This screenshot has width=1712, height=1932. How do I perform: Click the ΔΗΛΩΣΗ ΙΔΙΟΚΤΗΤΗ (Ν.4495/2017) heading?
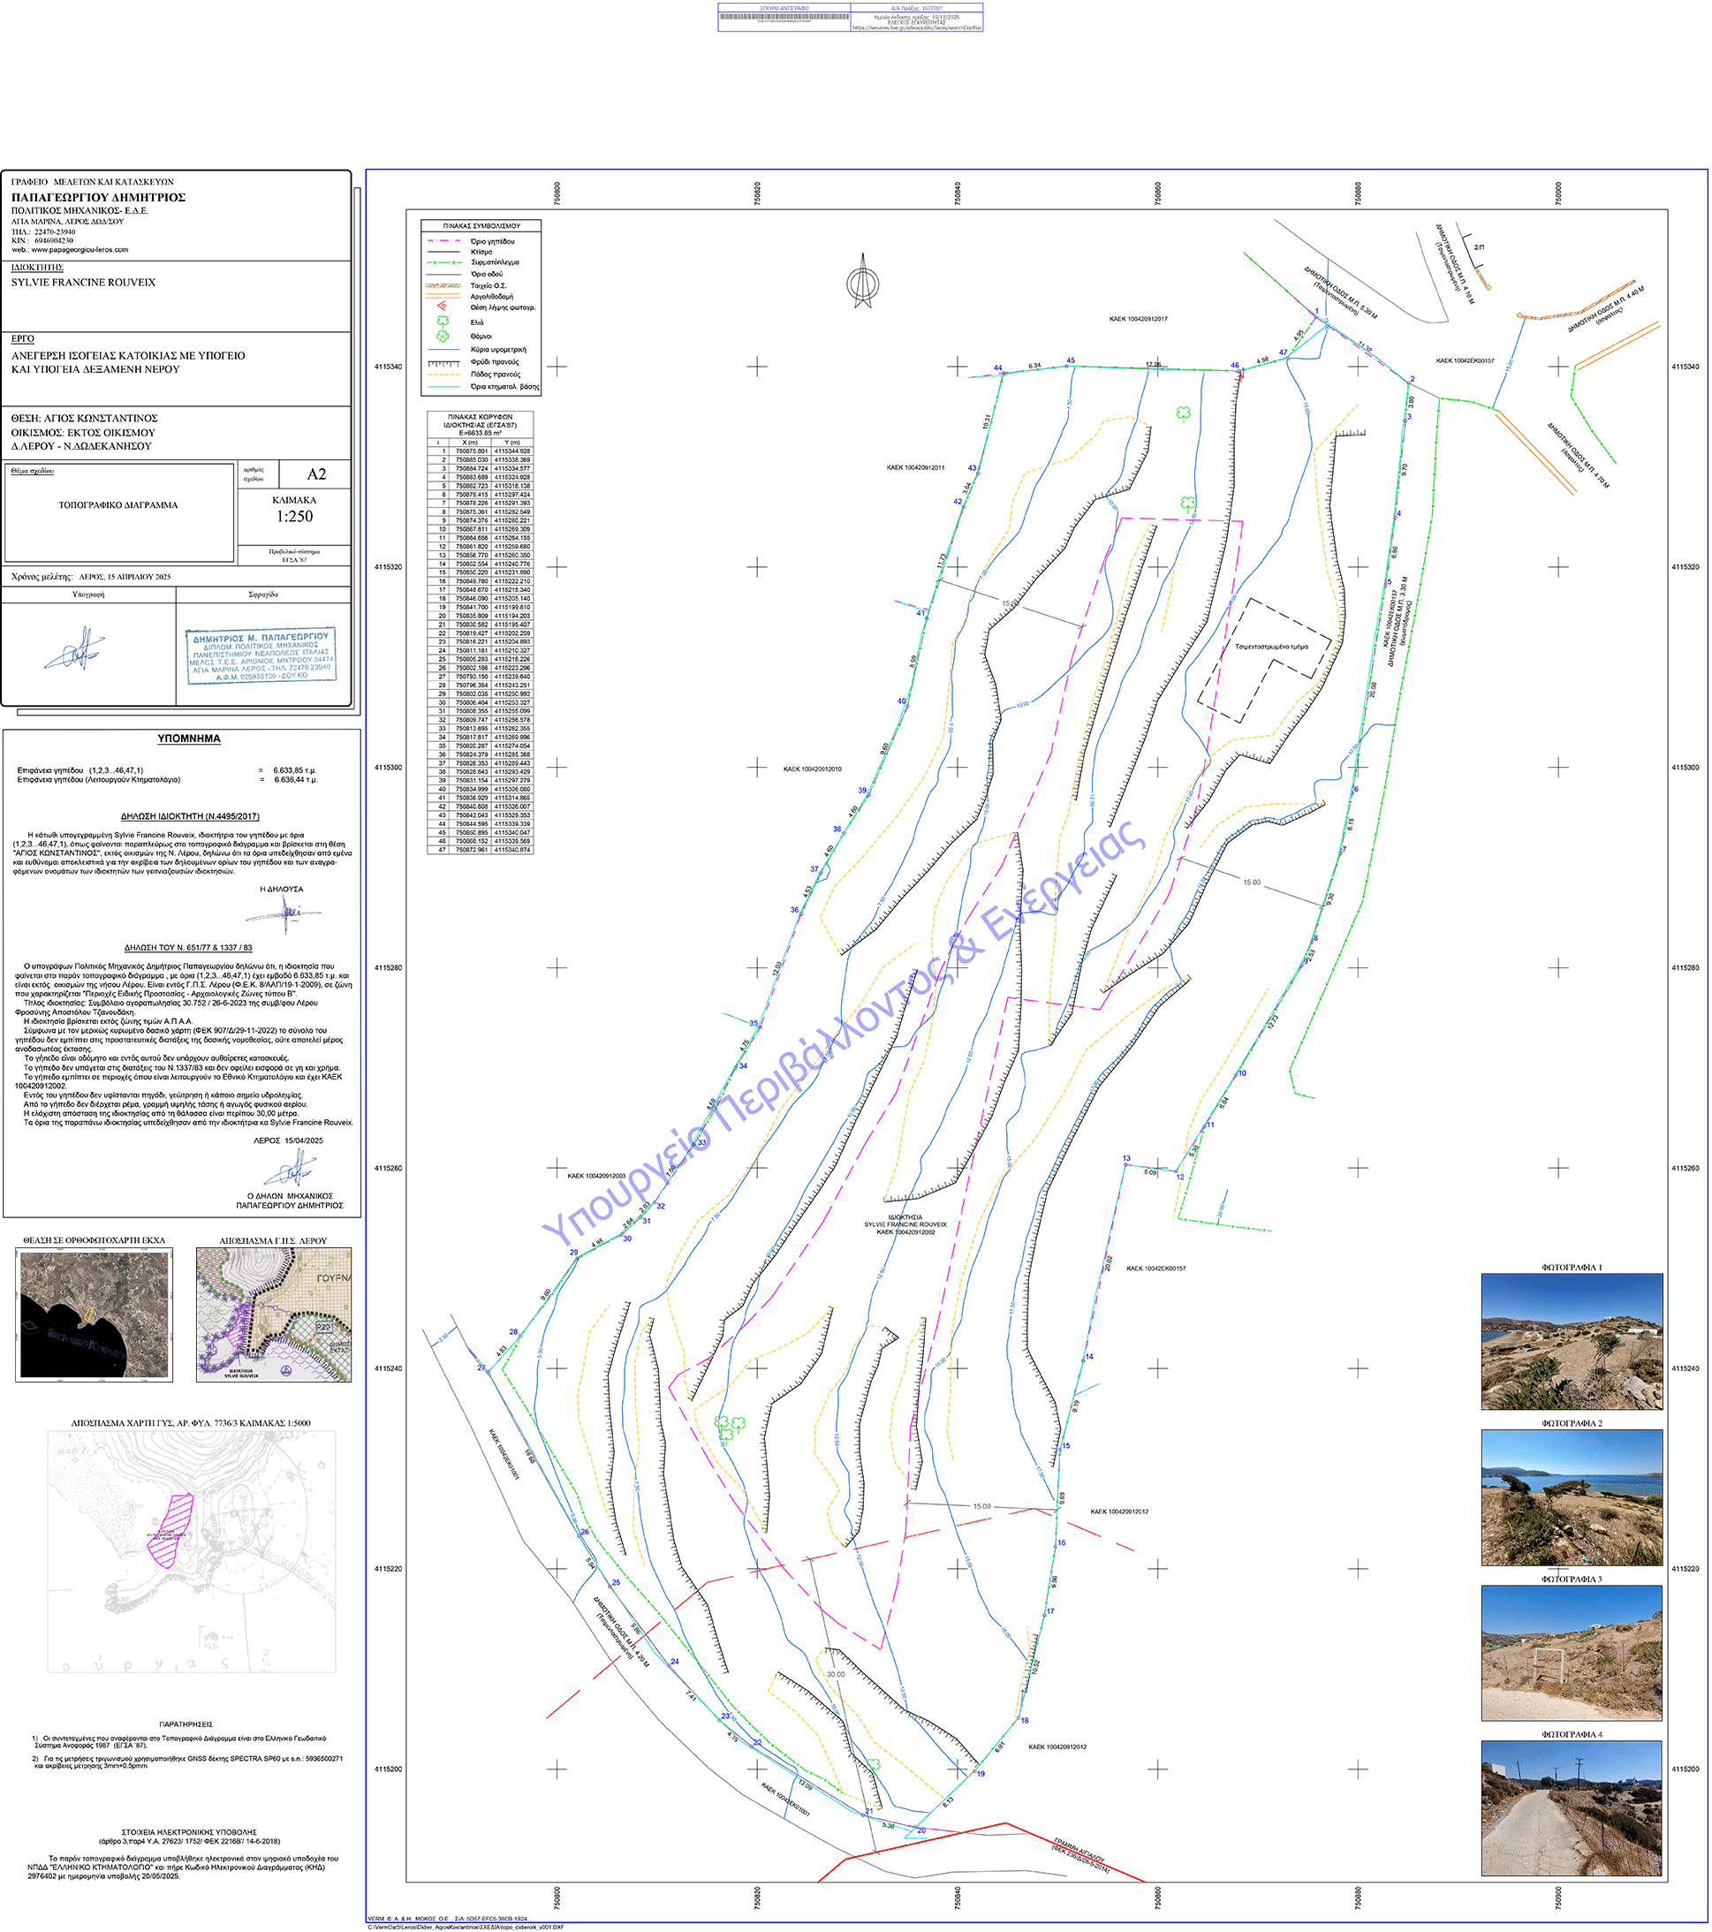pyautogui.click(x=190, y=816)
